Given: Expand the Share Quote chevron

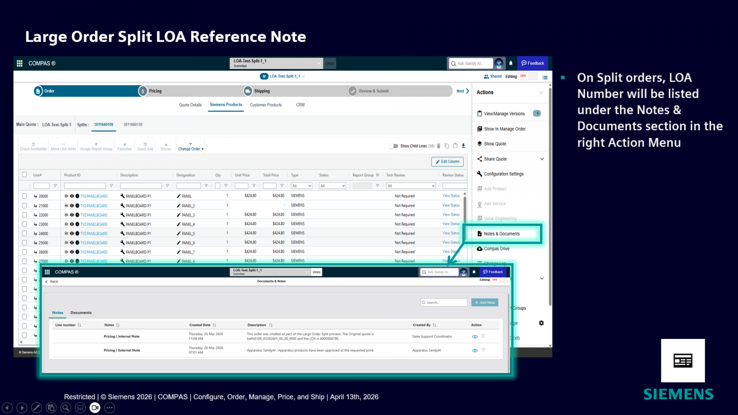Looking at the screenshot, I should pos(542,159).
